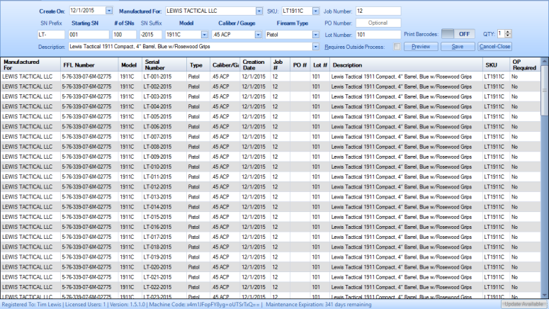Click the Cancel-Close button
This screenshot has width=549, height=309.
(x=494, y=47)
